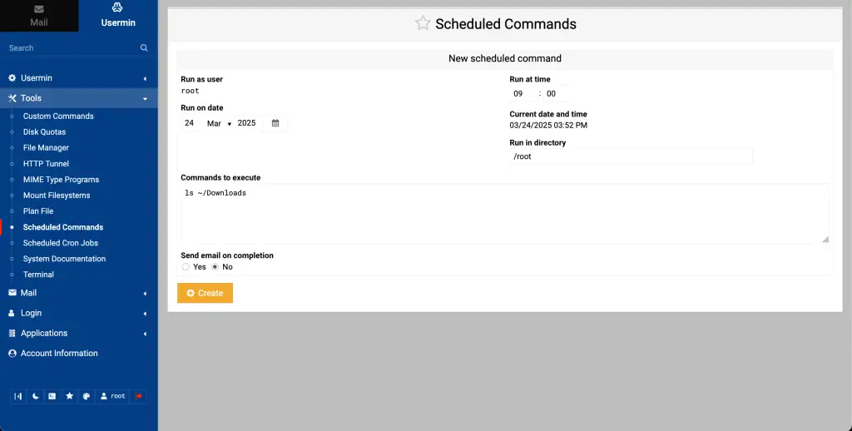Open theme palette icon
Image resolution: width=852 pixels, height=431 pixels.
point(87,396)
